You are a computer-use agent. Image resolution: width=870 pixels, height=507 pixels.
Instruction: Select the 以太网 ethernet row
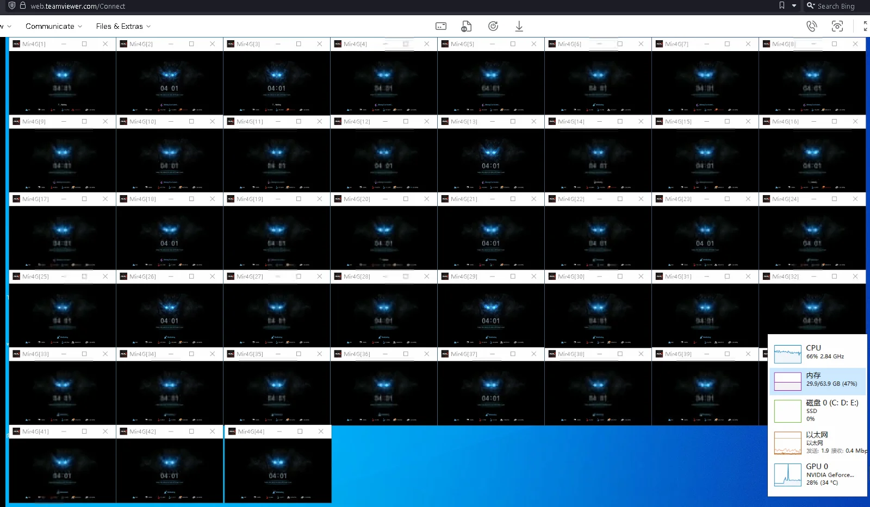pos(817,443)
